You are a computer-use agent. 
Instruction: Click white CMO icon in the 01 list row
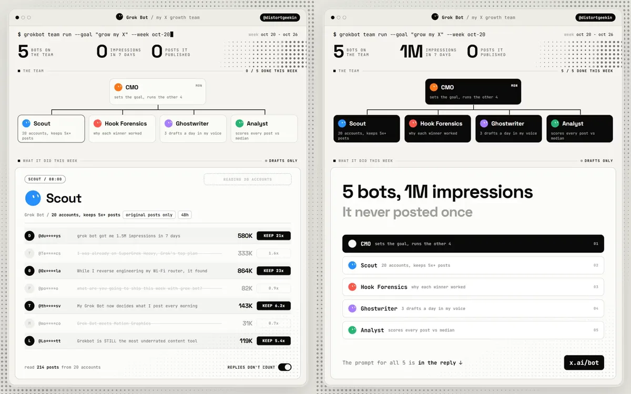coord(352,244)
